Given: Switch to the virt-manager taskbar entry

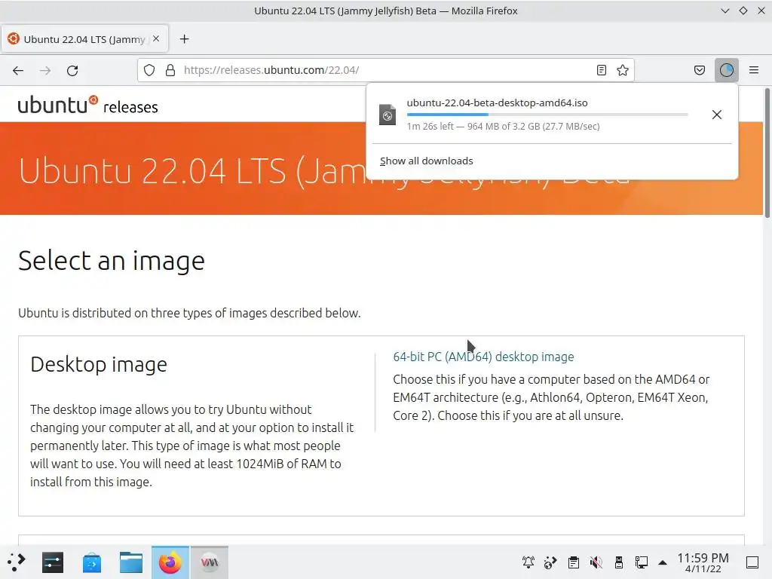Looking at the screenshot, I should click(210, 562).
